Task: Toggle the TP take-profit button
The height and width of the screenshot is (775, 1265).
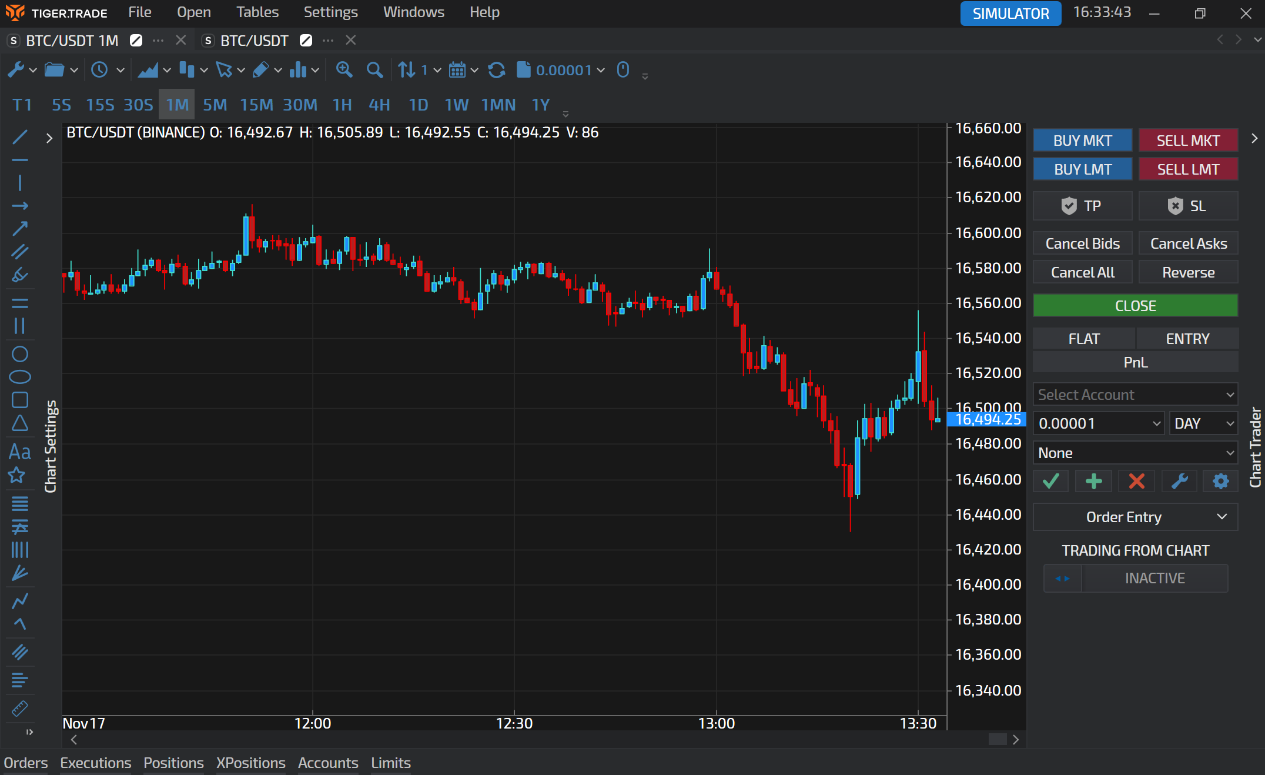Action: tap(1082, 206)
